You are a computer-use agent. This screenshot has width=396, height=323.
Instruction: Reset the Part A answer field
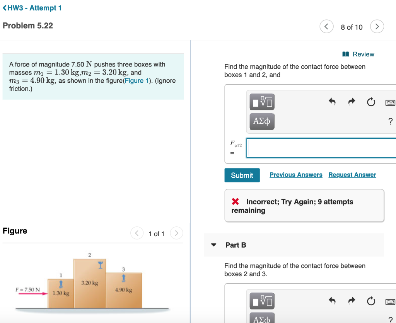click(371, 102)
